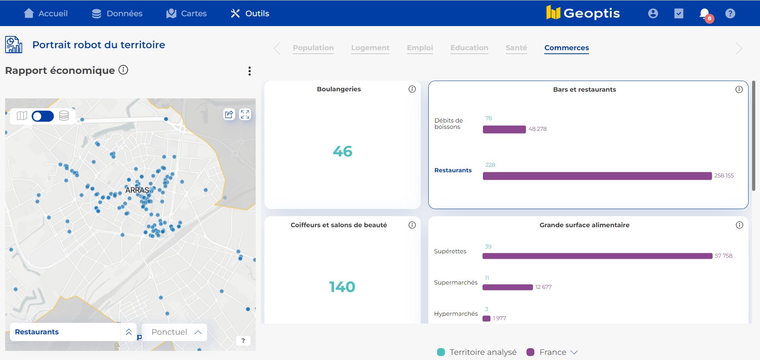Toggle the map/data view switch
This screenshot has width=760, height=360.
point(43,116)
